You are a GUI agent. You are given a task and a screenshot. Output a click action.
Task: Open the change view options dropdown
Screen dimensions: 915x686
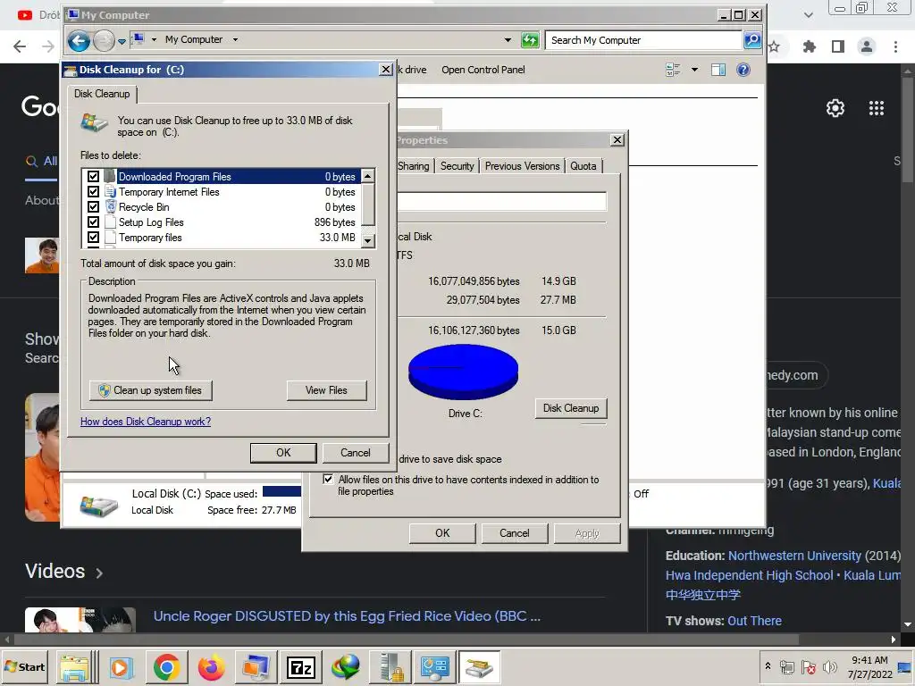[x=694, y=70]
